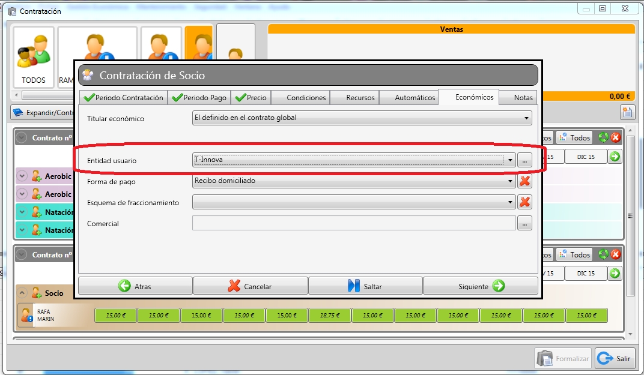Click the orange highlighted member card

point(199,43)
